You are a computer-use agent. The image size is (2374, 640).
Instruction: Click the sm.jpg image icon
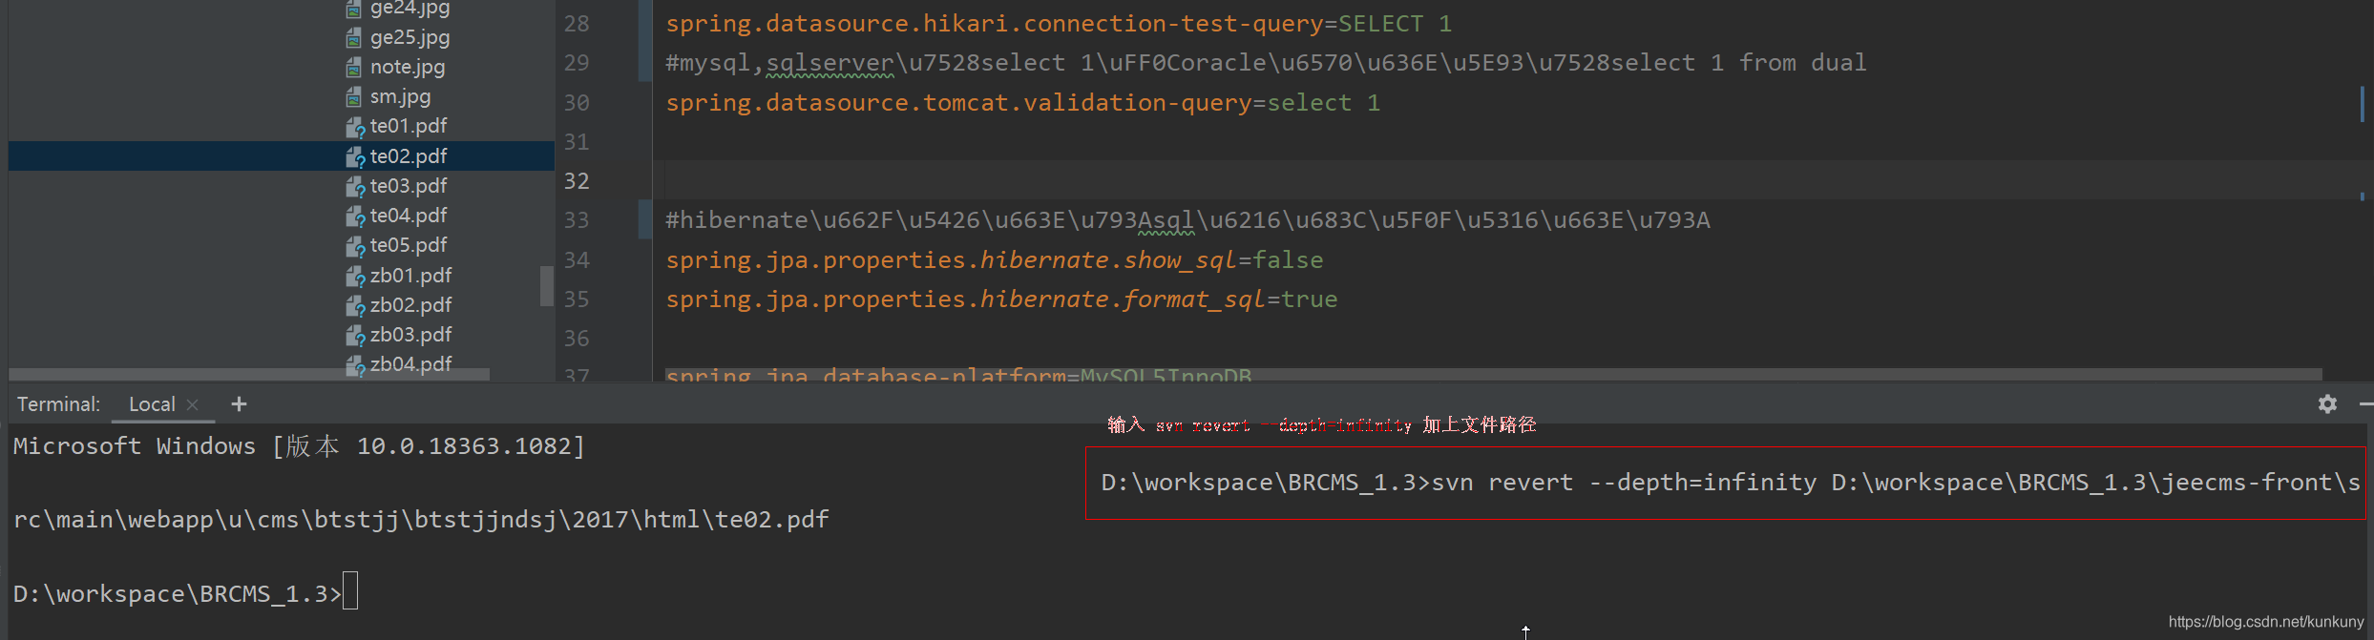pos(354,97)
